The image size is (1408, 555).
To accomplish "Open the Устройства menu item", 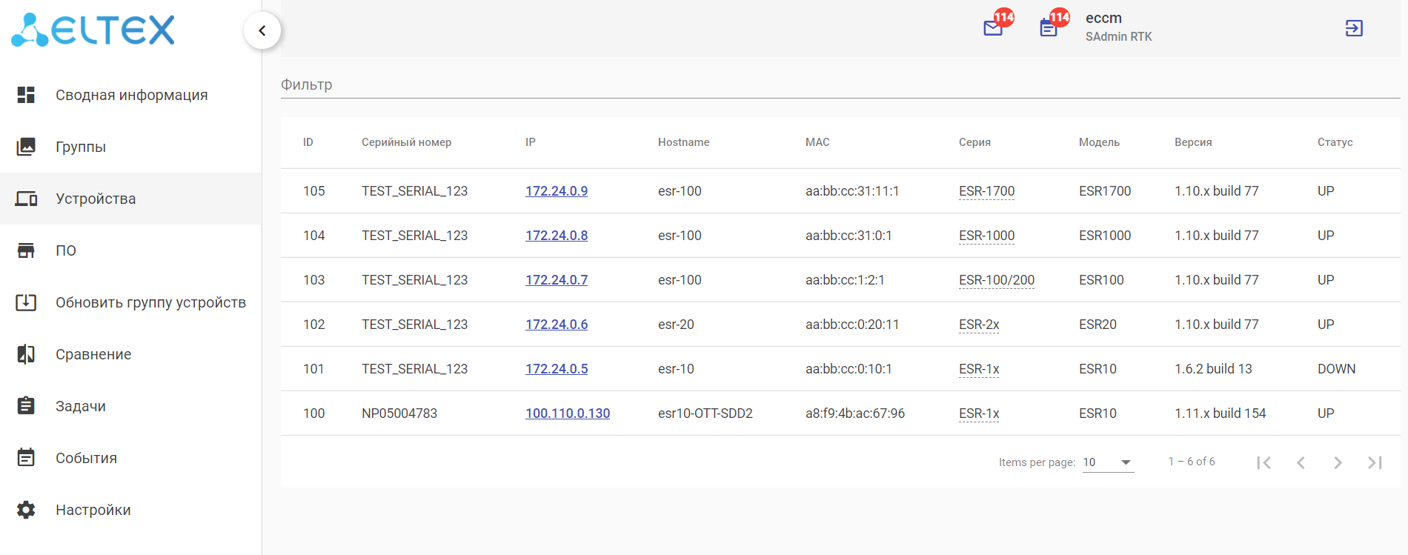I will click(96, 199).
